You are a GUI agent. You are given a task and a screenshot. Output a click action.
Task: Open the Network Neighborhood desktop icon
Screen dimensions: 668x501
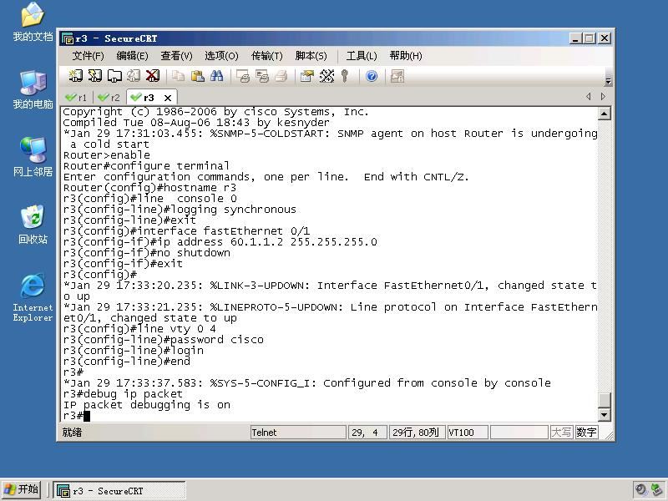coord(33,157)
